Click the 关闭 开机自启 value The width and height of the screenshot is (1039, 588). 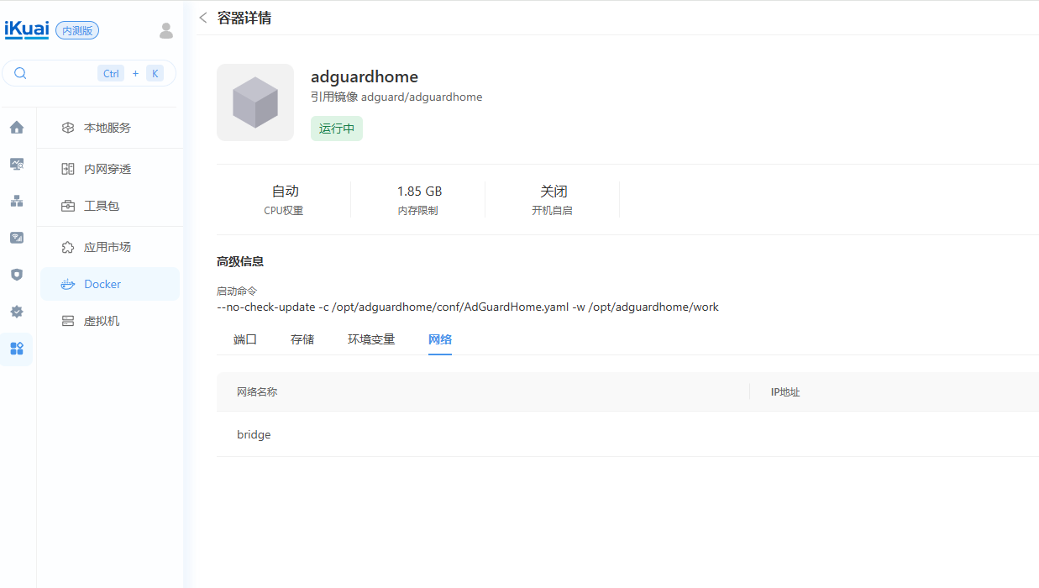(x=554, y=192)
